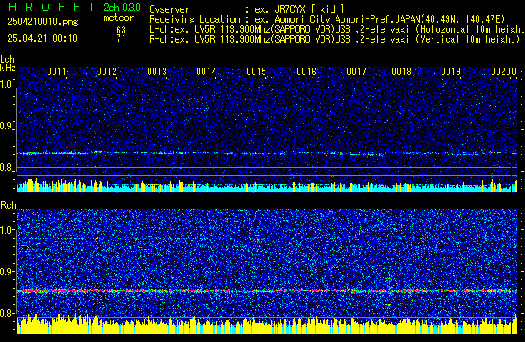The height and width of the screenshot is (342, 525).
Task: Click time marker 0018
Action: [x=401, y=72]
